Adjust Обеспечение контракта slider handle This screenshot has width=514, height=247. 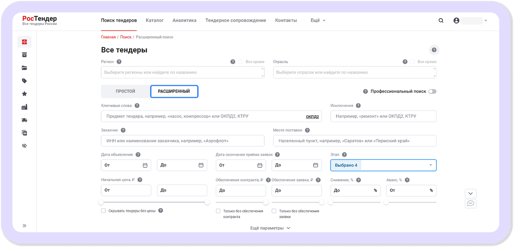(266, 202)
